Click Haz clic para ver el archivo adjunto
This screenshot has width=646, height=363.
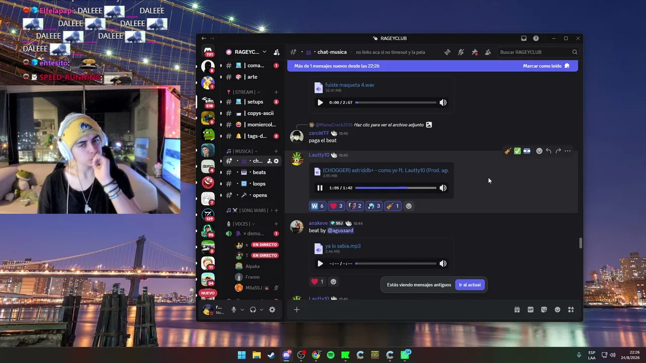[x=389, y=125]
